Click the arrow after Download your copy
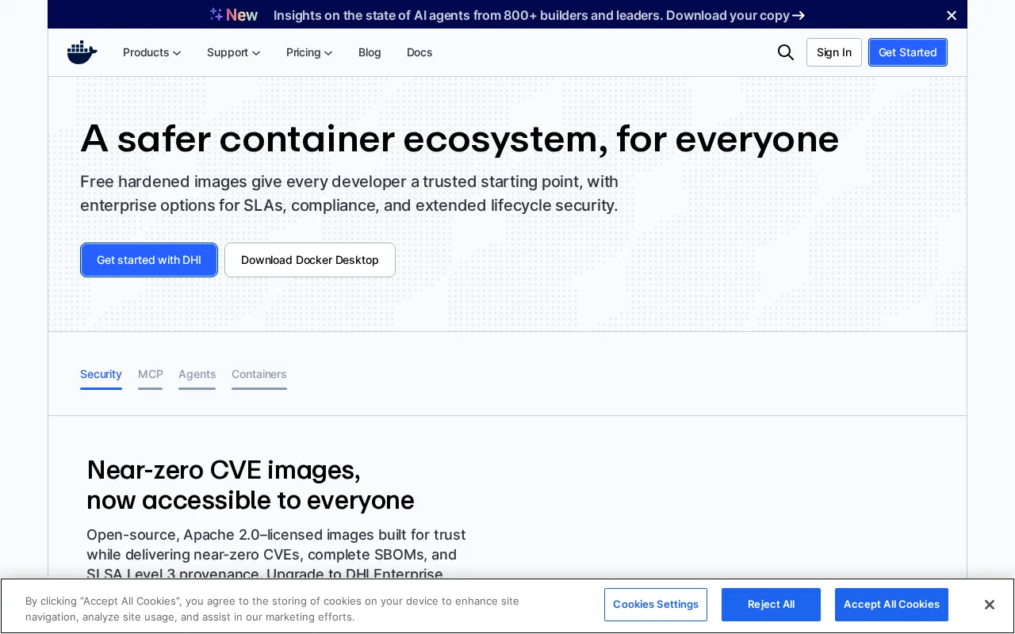The width and height of the screenshot is (1015, 634). tap(799, 15)
